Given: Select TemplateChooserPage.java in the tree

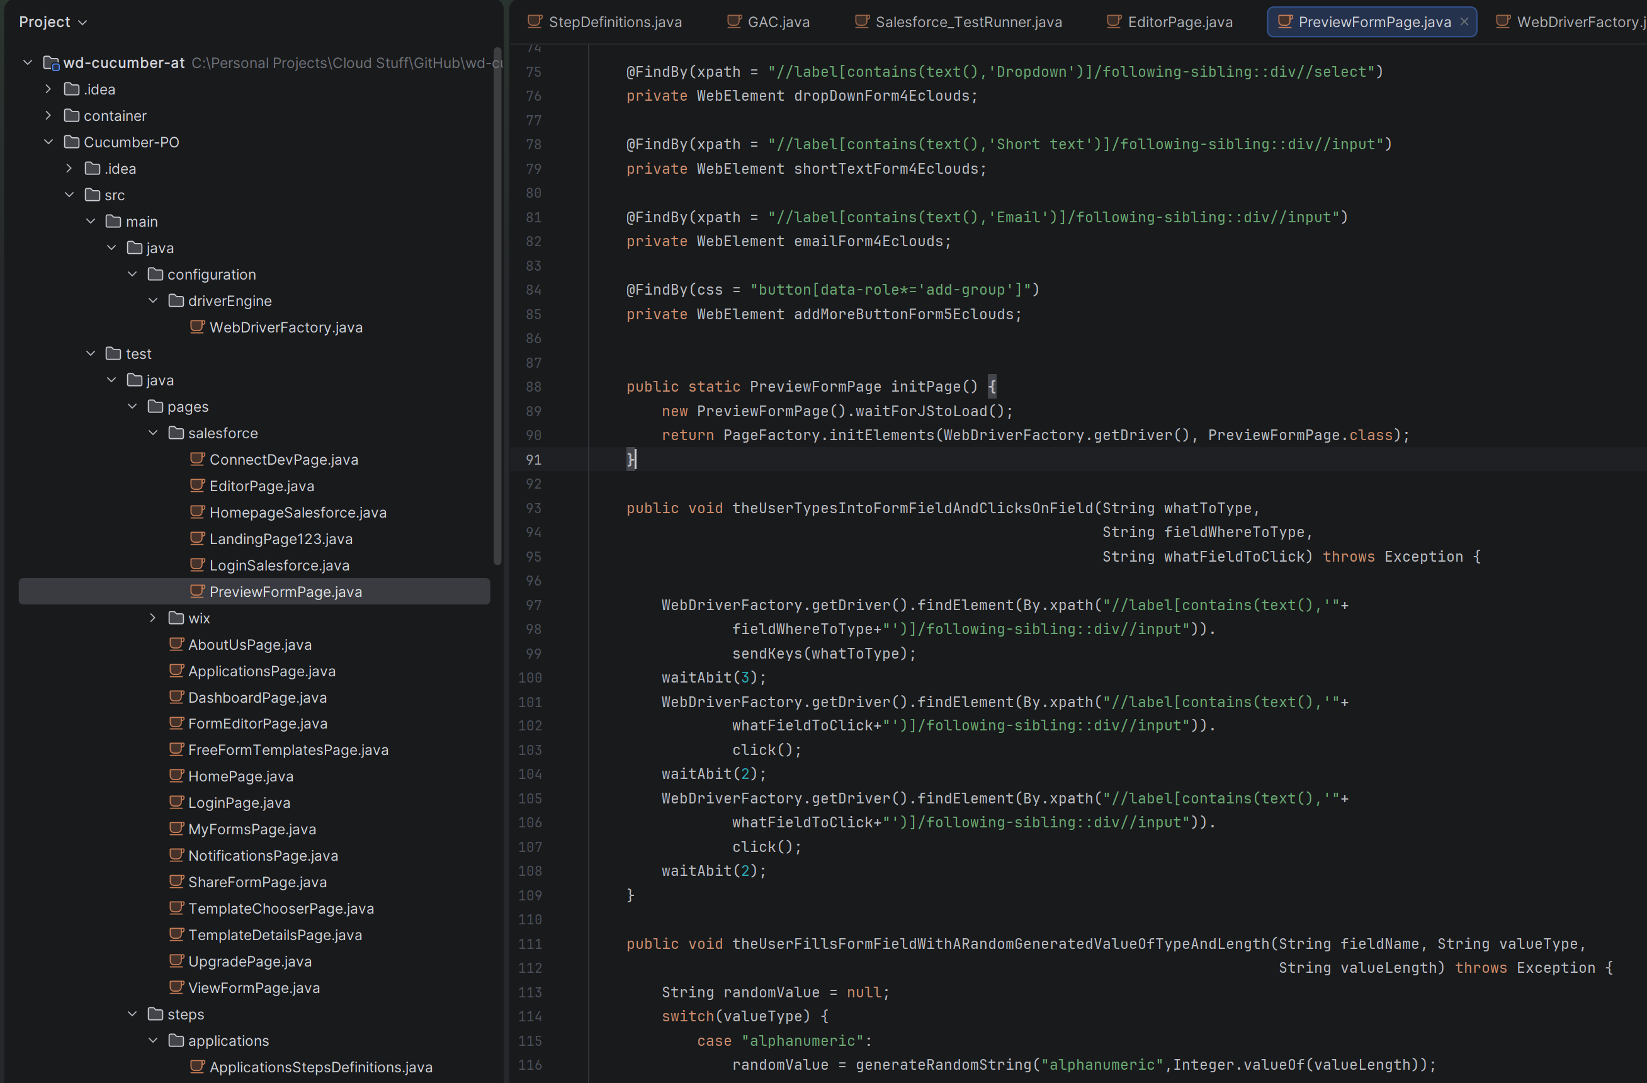Looking at the screenshot, I should (281, 908).
